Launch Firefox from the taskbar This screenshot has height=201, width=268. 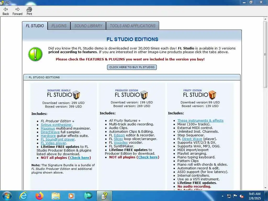pyautogui.click(x=40, y=196)
